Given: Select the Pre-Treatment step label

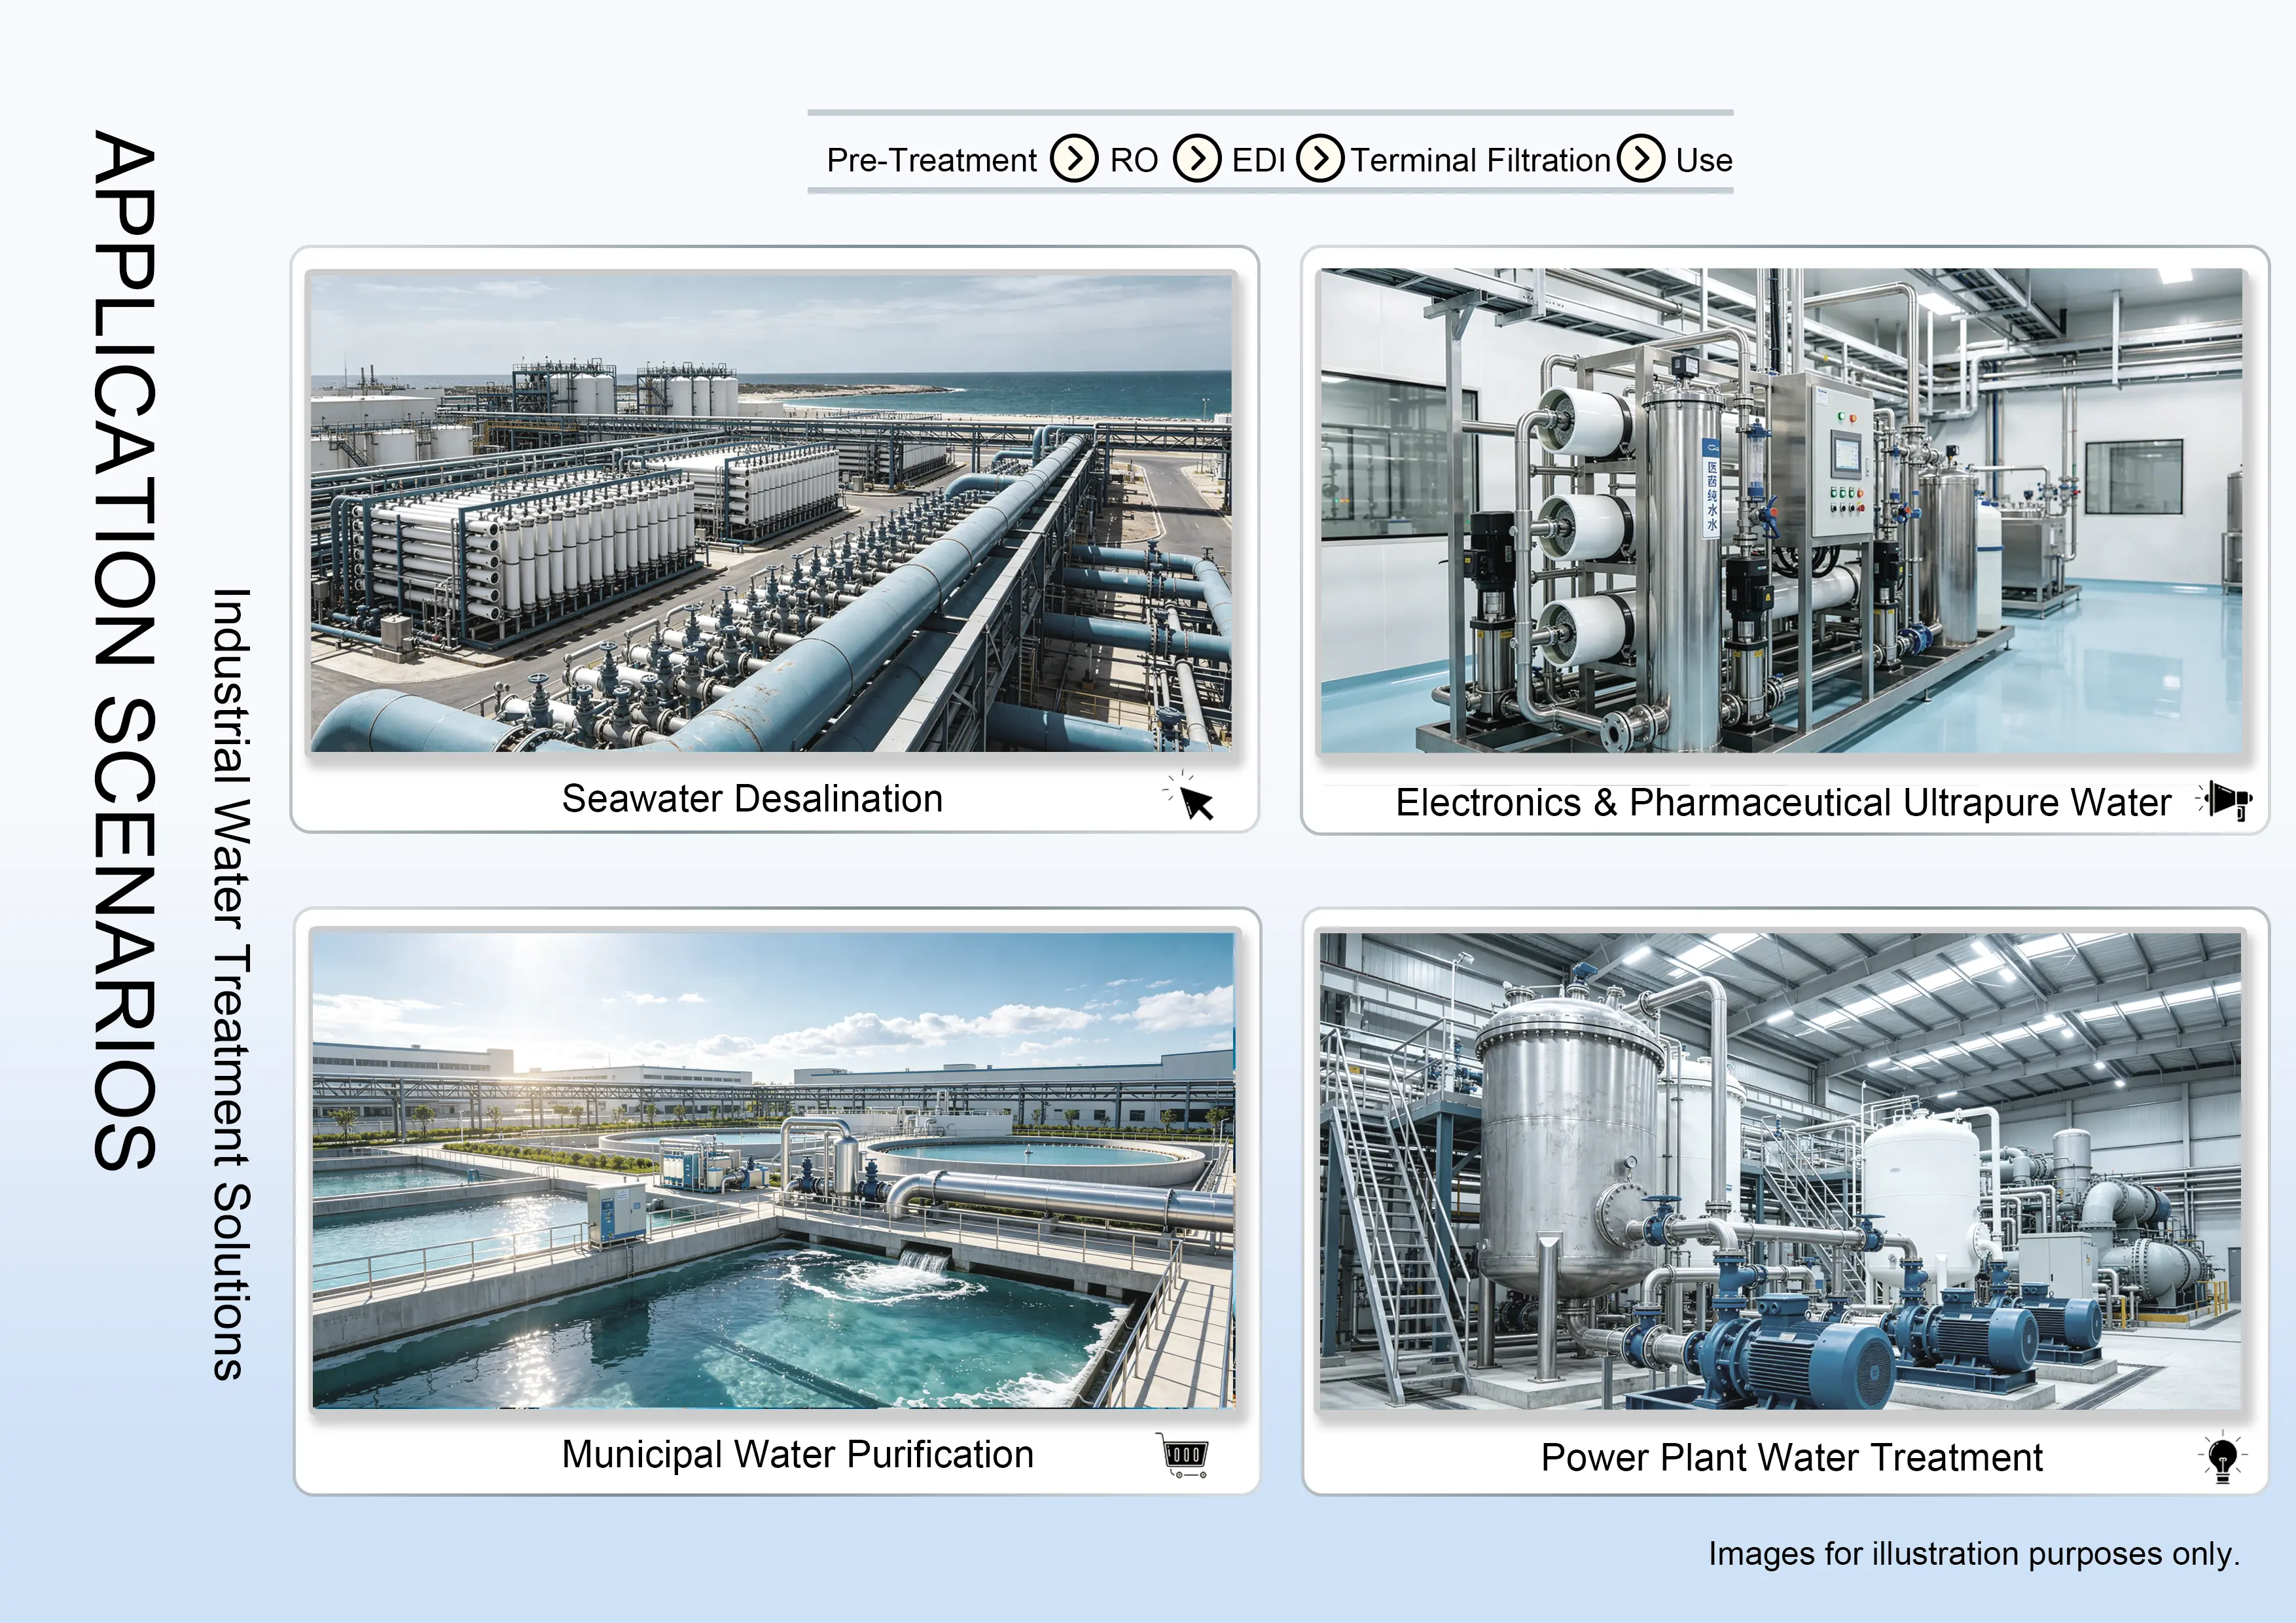Looking at the screenshot, I should coord(931,160).
